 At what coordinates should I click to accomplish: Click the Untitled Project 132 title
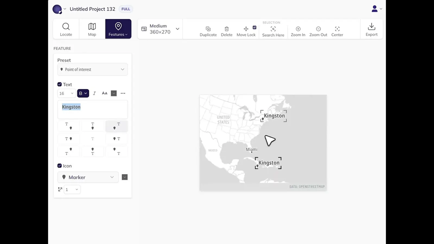[x=92, y=9]
